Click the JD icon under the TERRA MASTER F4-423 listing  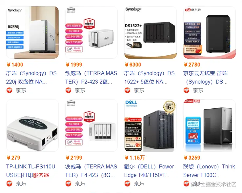click(x=68, y=183)
